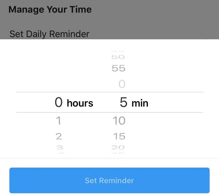The image size is (219, 196).
Task: Choose 20 in the minutes wheel
Action: tap(119, 147)
